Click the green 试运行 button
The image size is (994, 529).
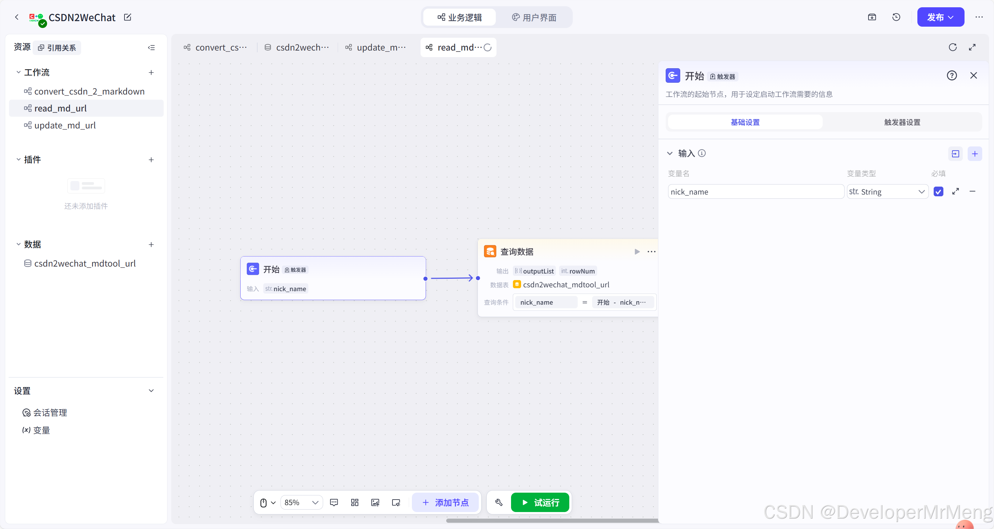[540, 502]
